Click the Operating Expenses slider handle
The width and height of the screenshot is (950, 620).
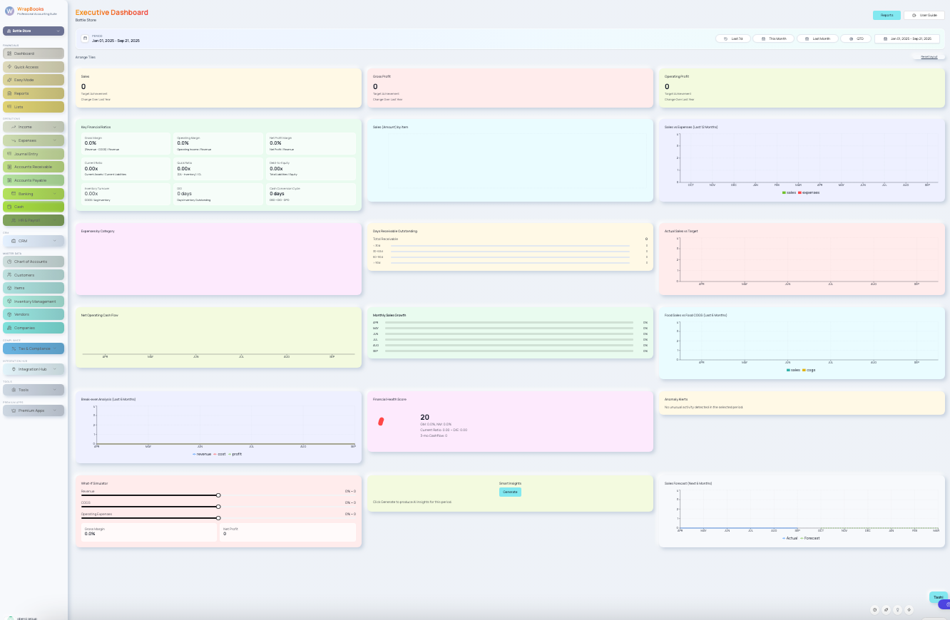218,518
